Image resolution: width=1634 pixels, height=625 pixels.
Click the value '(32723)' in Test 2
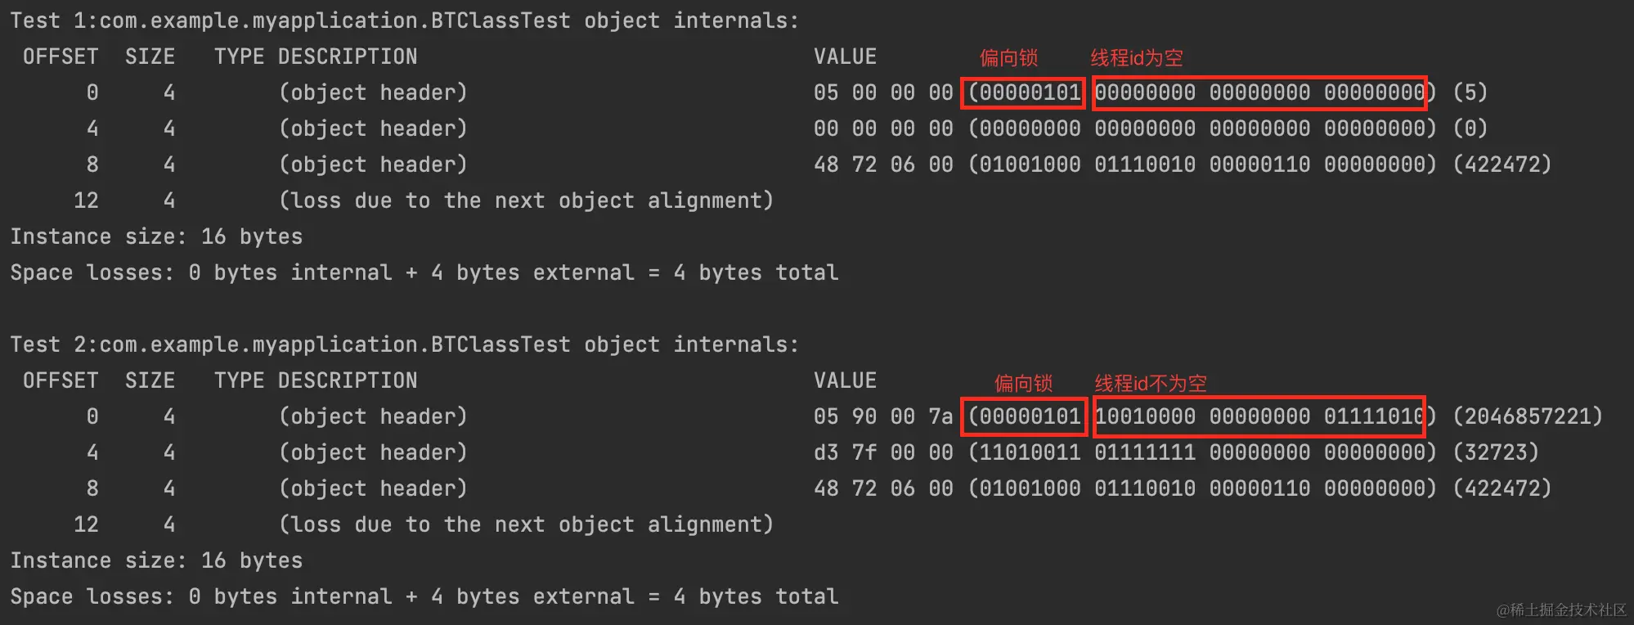click(x=1495, y=452)
